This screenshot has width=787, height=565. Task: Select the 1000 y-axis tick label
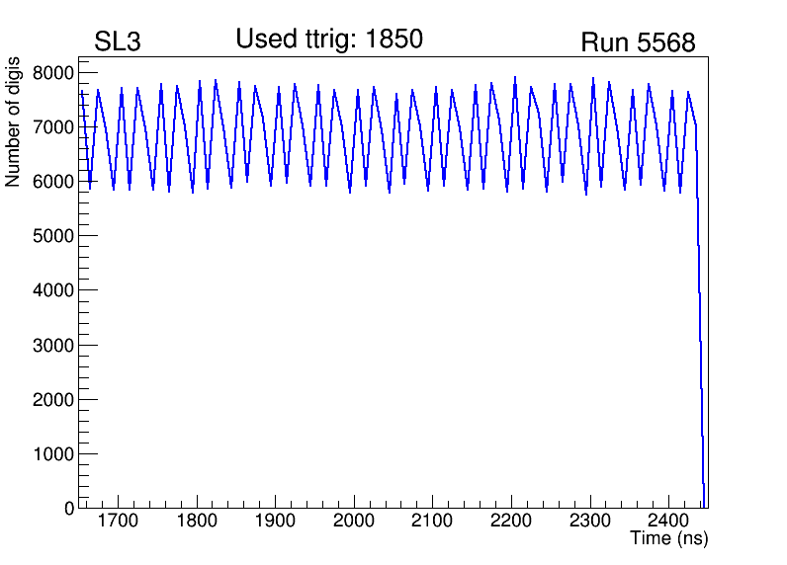(x=53, y=454)
